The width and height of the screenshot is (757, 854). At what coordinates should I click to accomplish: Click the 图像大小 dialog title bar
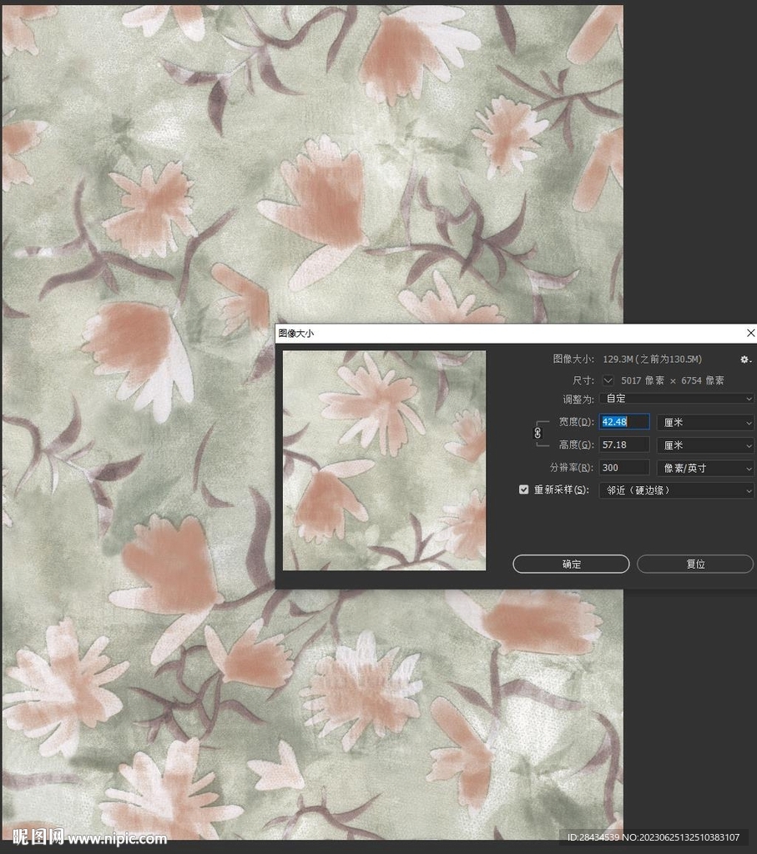click(x=501, y=334)
